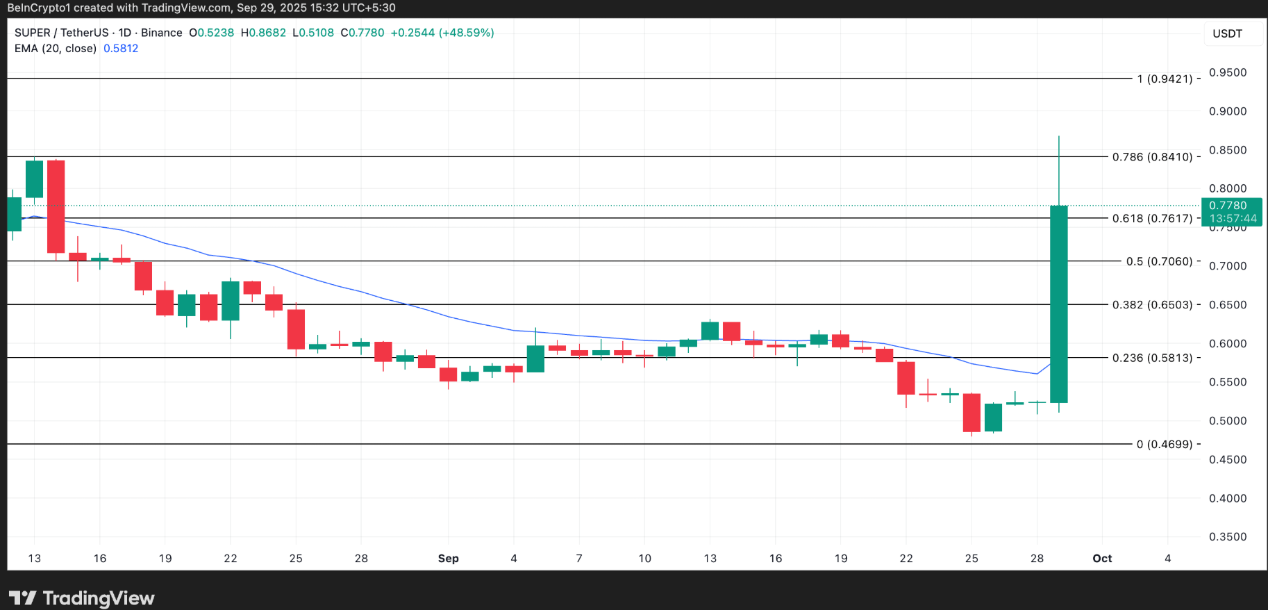Click the 0.5 (0.7060) Fibonacci level label
This screenshot has width=1268, height=610.
click(x=1159, y=261)
